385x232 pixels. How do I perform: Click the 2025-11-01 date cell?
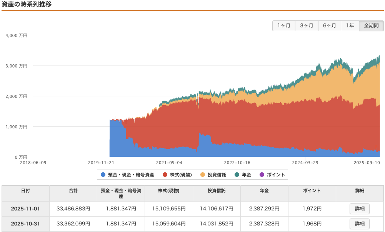(25, 209)
